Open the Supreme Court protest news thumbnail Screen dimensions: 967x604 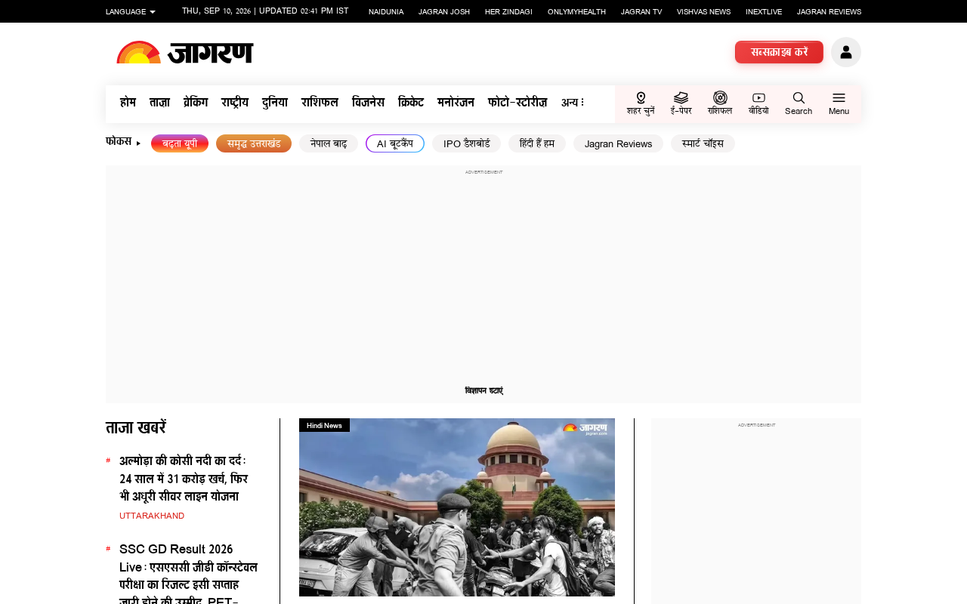pos(457,507)
